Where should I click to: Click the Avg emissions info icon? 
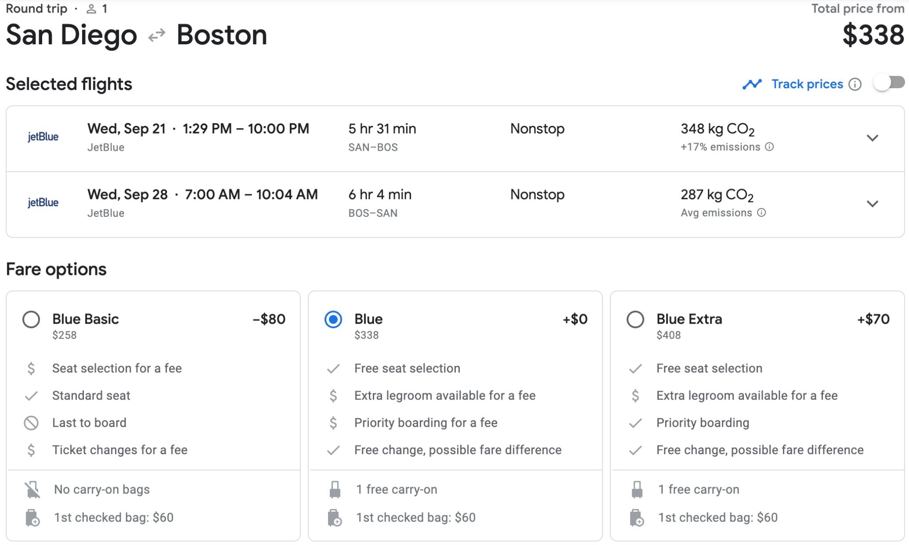(x=762, y=213)
